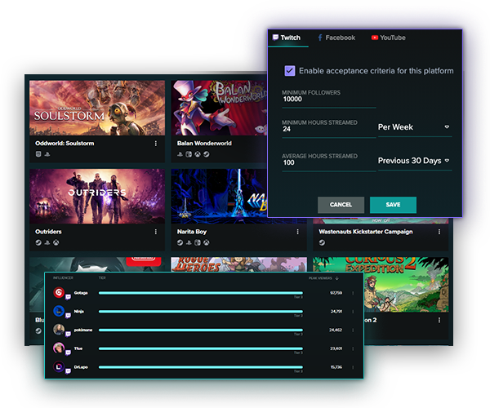Open Gotaga row three-dot menu
This screenshot has height=408, width=490.
353,293
